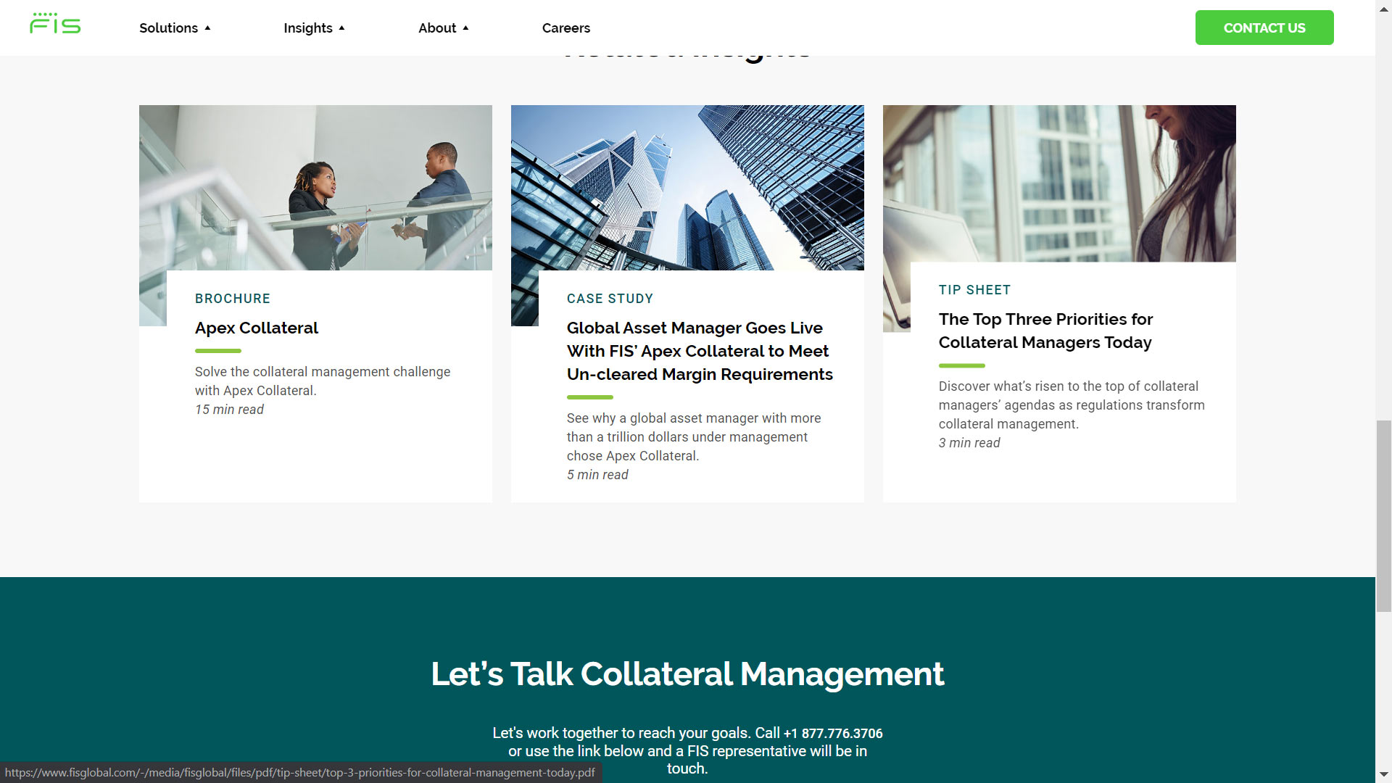Open the Apex Collateral brochure title
The image size is (1392, 783).
pos(256,328)
